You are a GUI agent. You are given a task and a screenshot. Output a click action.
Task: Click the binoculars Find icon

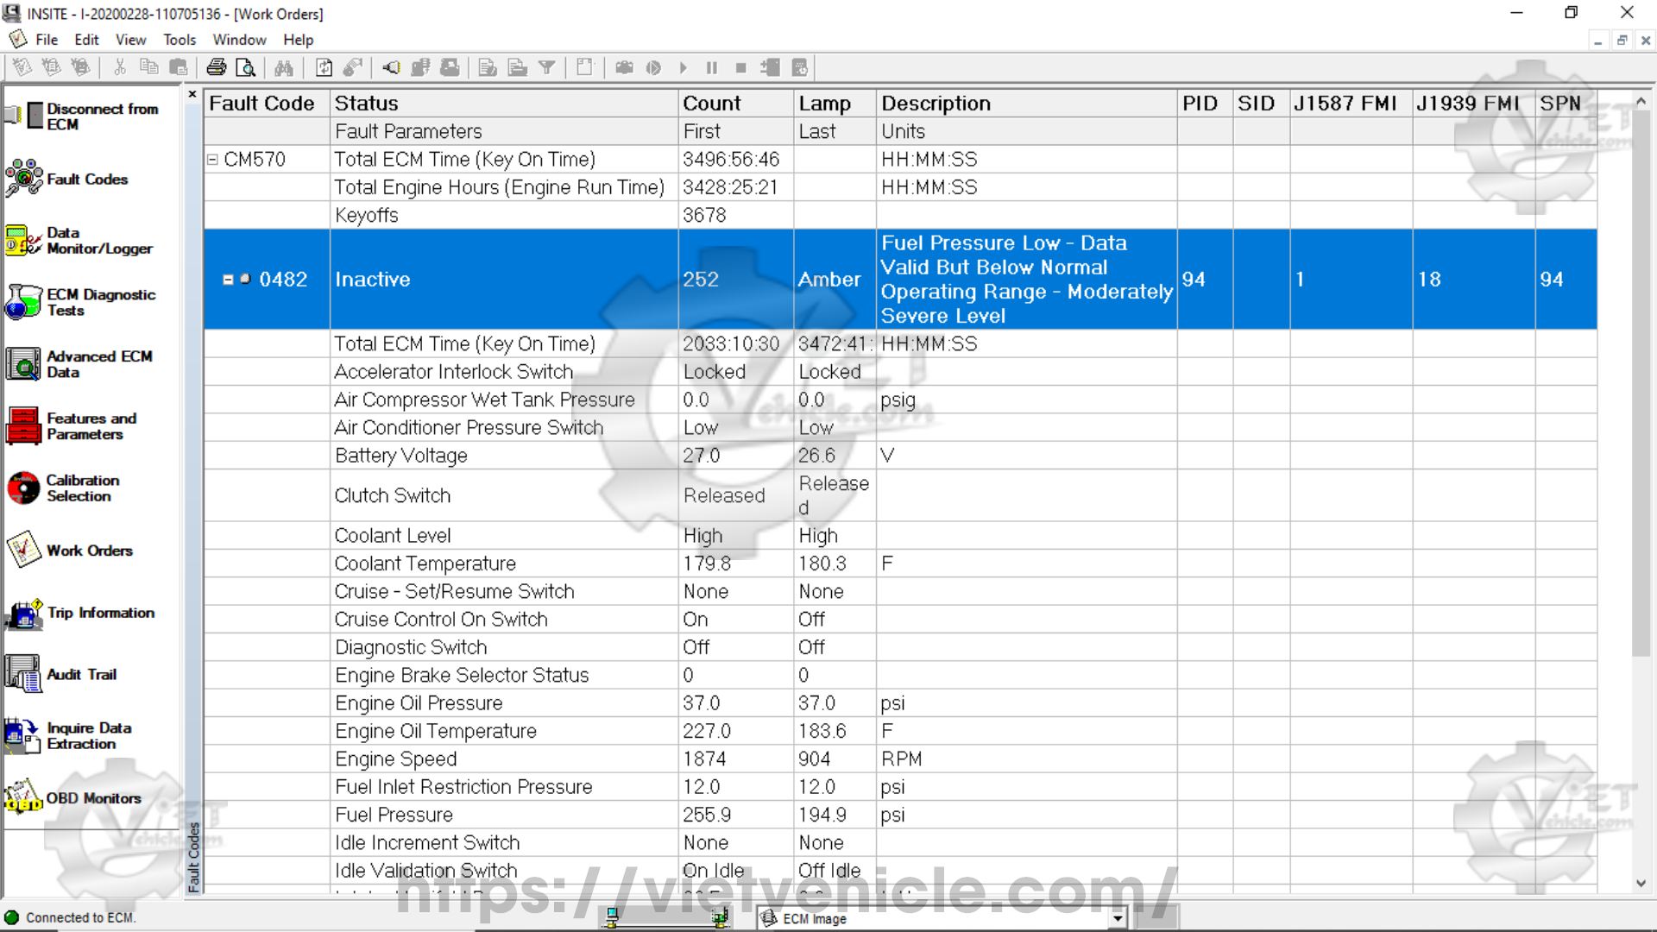click(284, 67)
